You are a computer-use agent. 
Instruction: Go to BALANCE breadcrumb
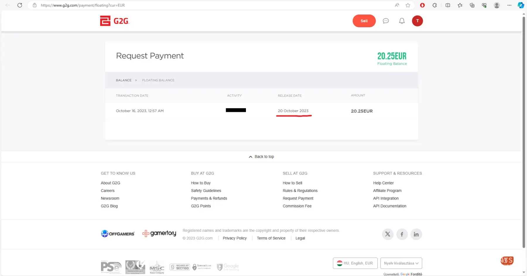[x=124, y=80]
